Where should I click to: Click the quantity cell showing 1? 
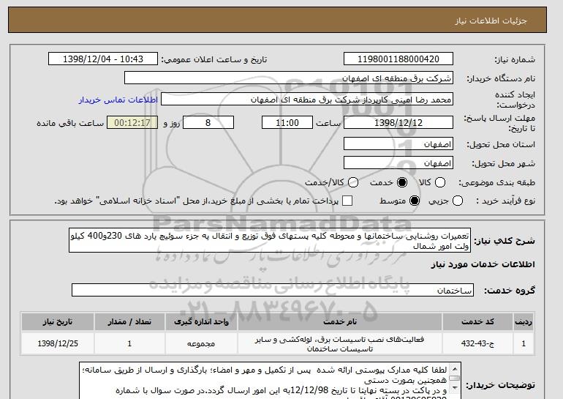(129, 343)
